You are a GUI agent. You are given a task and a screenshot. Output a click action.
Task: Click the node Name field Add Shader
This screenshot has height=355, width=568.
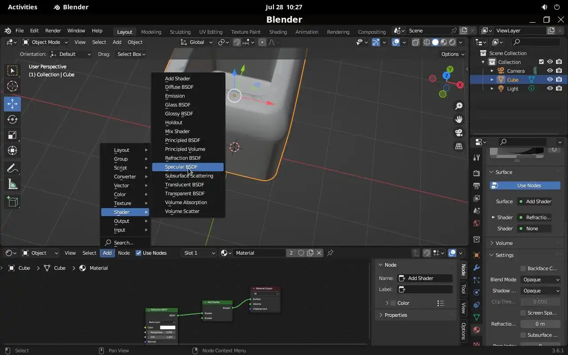[x=425, y=278]
